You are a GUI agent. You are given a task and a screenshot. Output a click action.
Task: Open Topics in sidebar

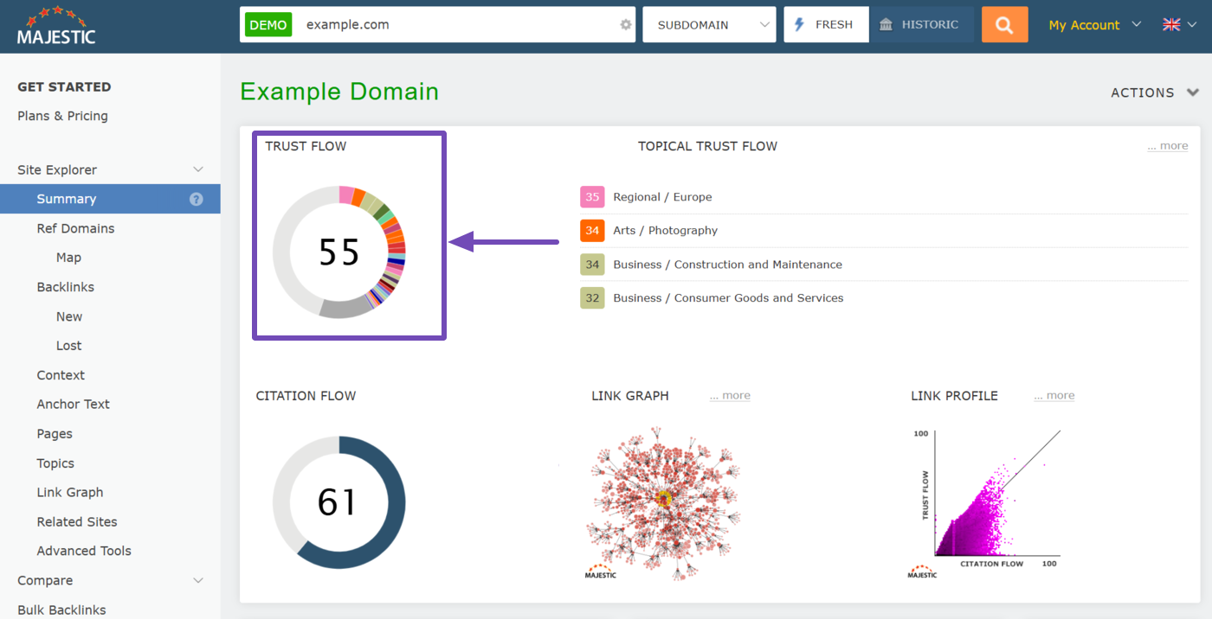coord(55,463)
